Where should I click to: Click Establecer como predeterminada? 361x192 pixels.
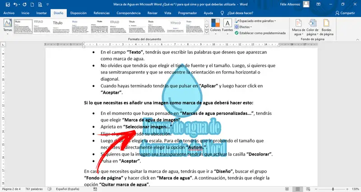pyautogui.click(x=260, y=33)
